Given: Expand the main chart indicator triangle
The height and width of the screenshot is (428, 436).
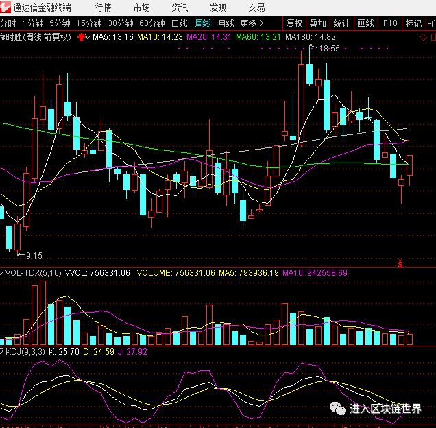Looking at the screenshot, I should click(x=88, y=36).
